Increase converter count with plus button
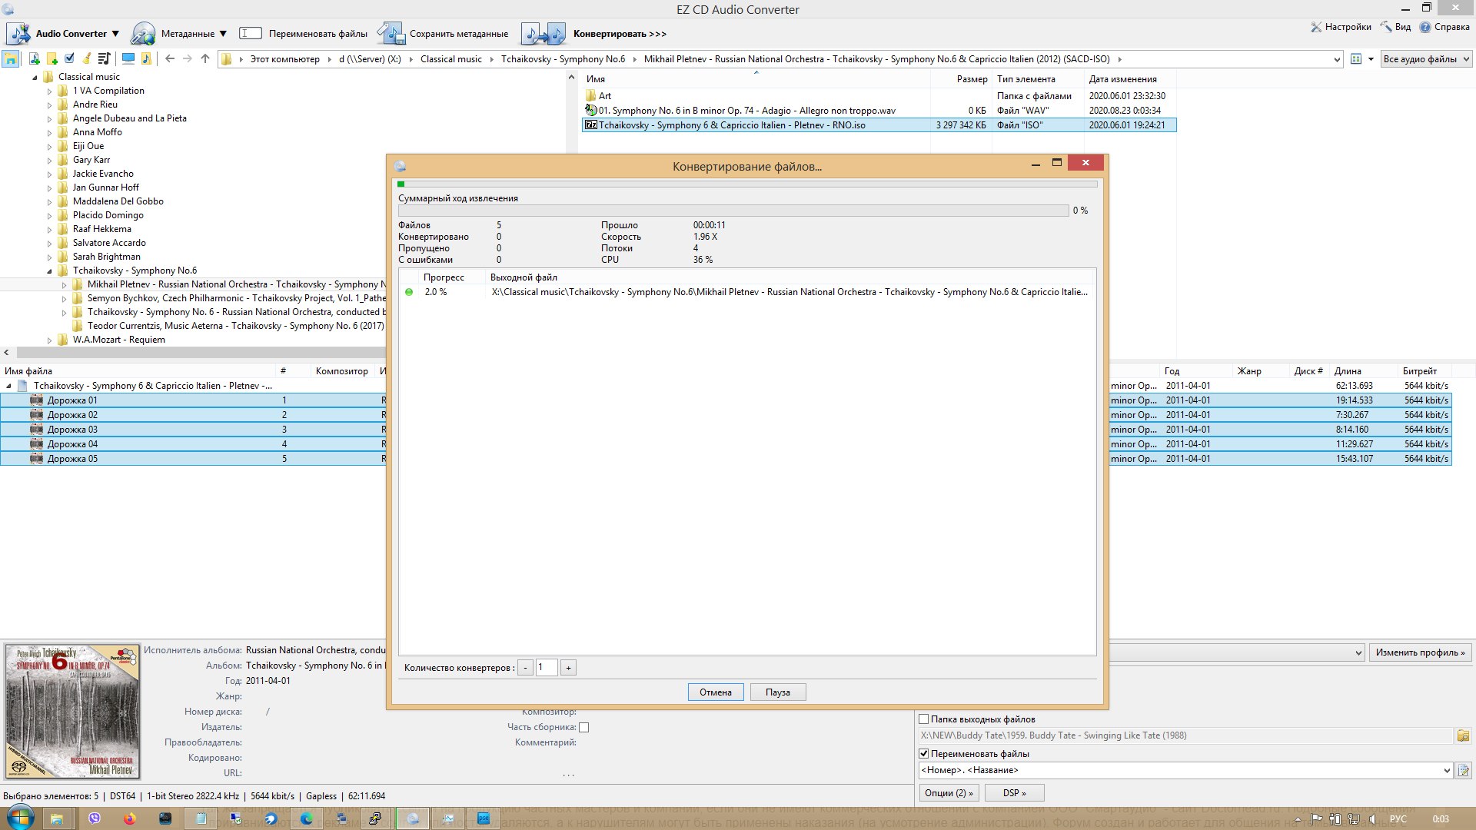This screenshot has width=1476, height=830. [x=568, y=668]
